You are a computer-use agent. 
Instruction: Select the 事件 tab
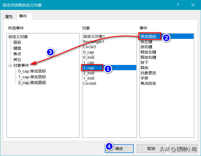23,16
